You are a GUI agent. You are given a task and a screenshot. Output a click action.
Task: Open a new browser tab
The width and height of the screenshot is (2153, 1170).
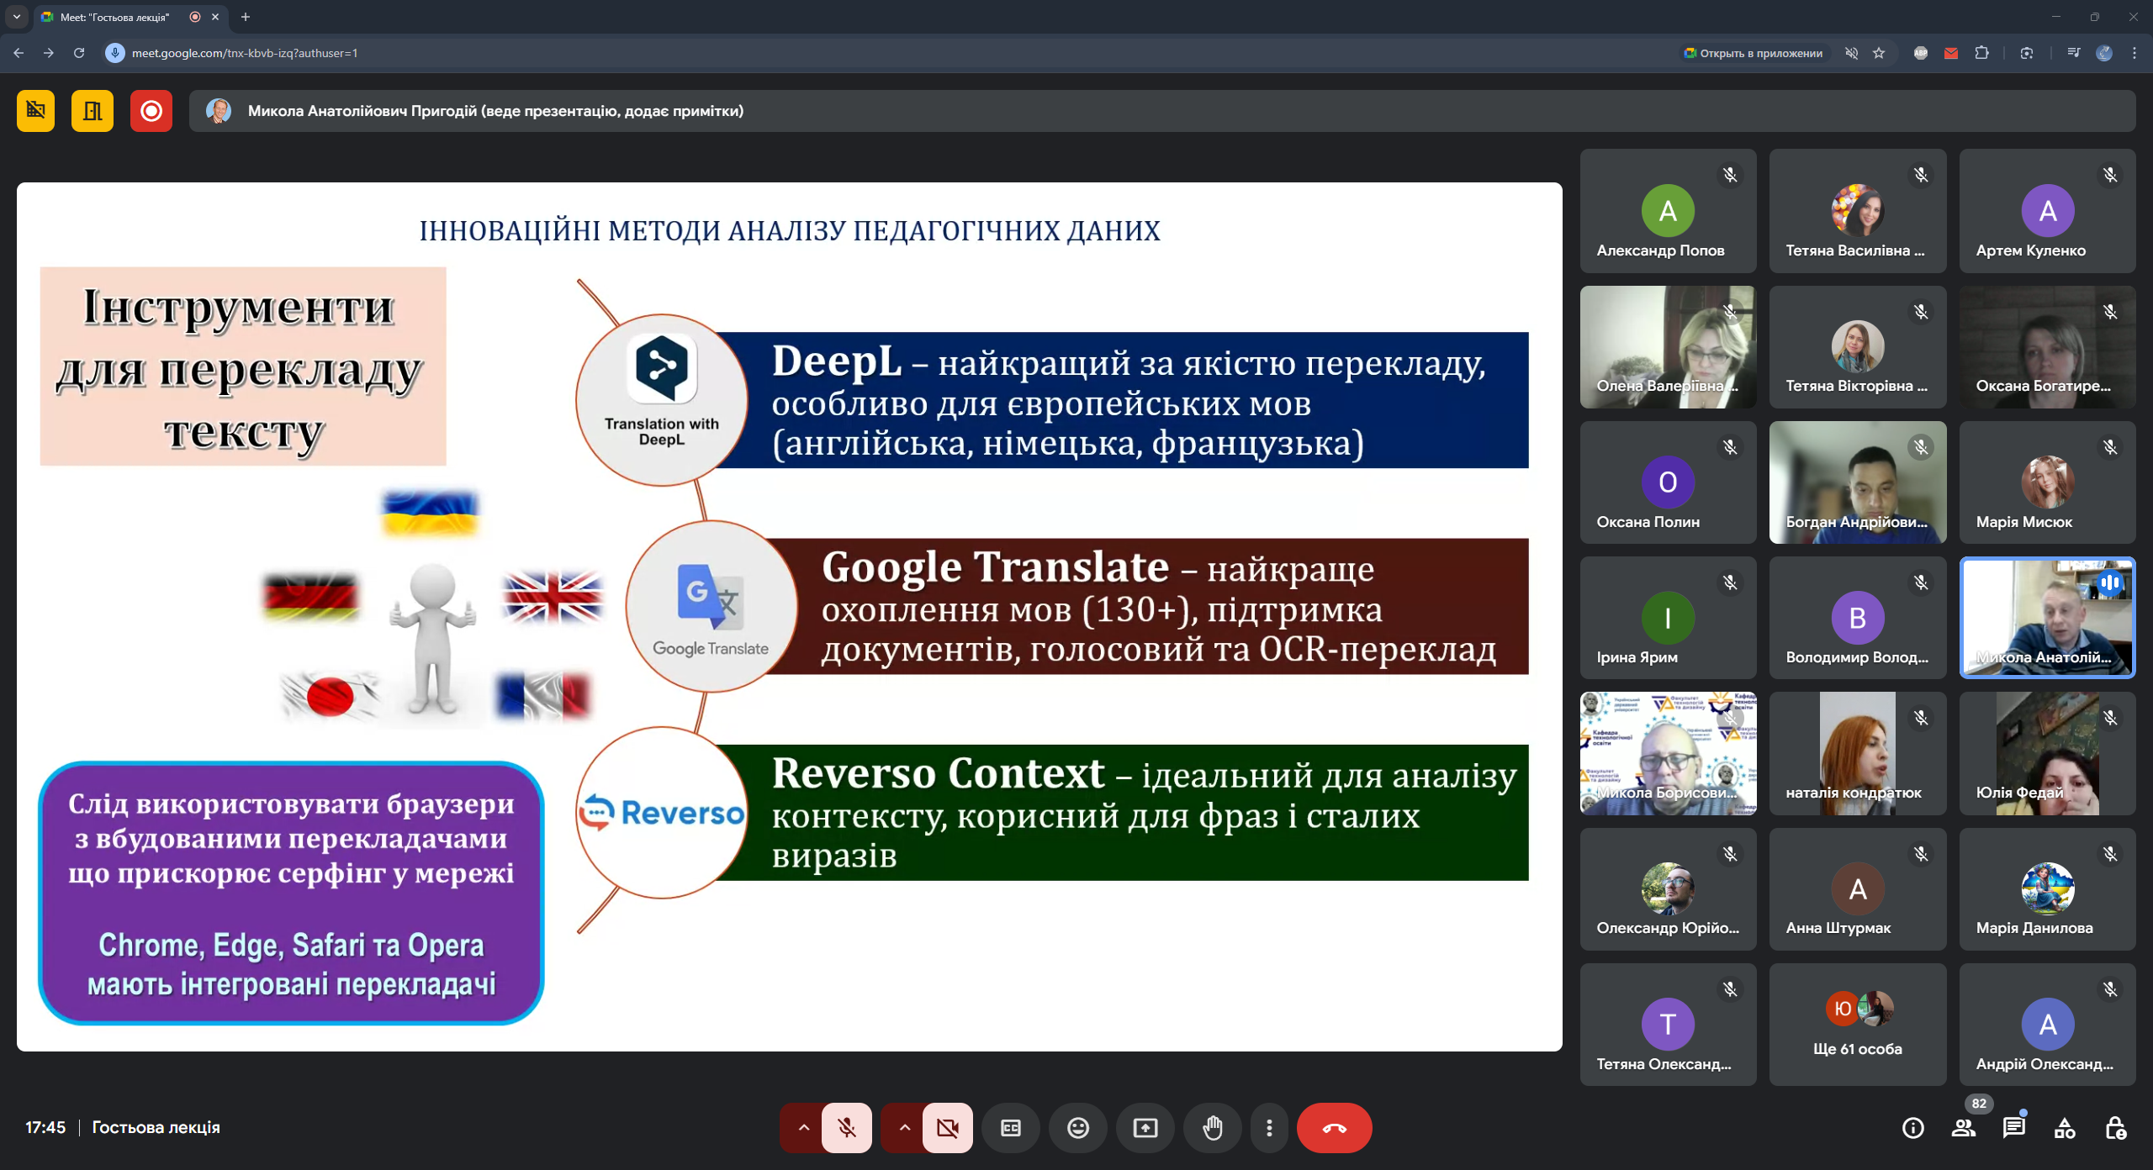click(x=246, y=17)
